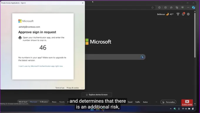200x113 pixels.
Task: Select the Sports feed tab
Action: pyautogui.click(x=62, y=102)
